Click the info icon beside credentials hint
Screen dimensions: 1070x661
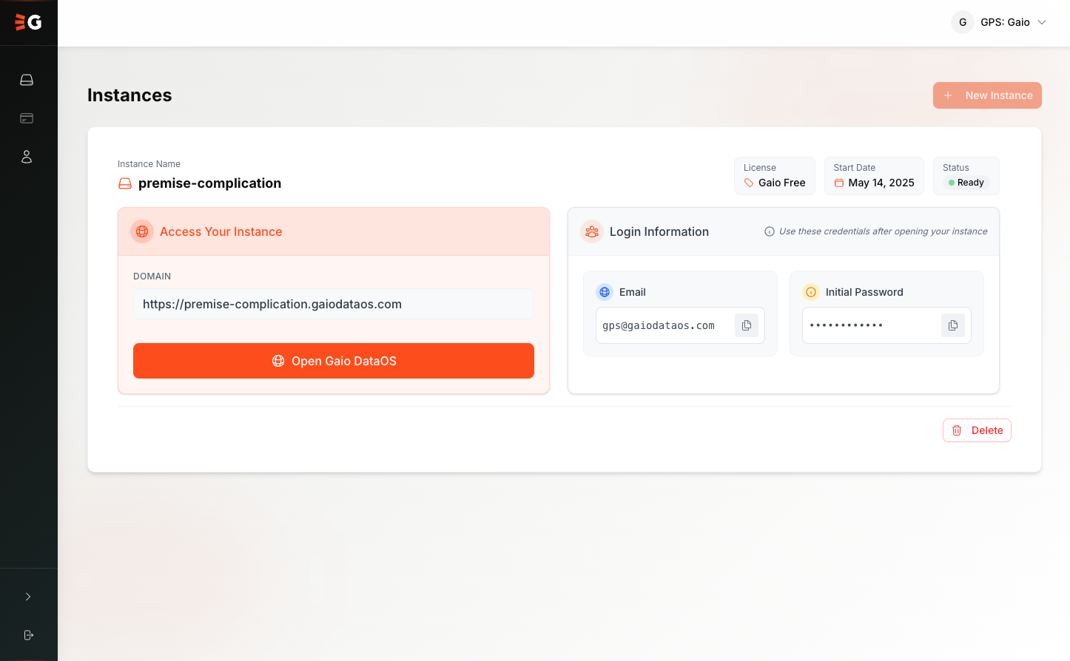tap(770, 231)
